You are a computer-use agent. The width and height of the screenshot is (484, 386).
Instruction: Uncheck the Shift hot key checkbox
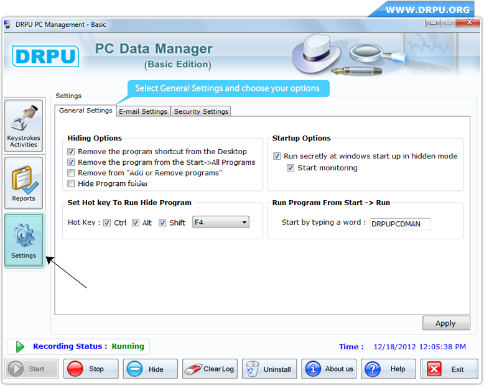coord(162,223)
